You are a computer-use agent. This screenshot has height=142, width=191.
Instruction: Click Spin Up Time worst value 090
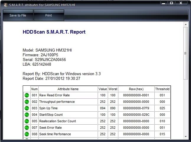point(113,108)
